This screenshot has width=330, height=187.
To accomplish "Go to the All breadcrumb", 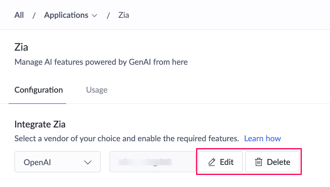I will 19,15.
